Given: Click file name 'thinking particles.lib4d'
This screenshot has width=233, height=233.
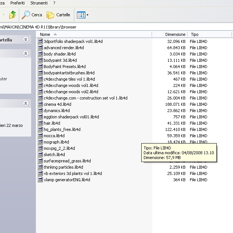Looking at the screenshot, I should tap(64, 167).
